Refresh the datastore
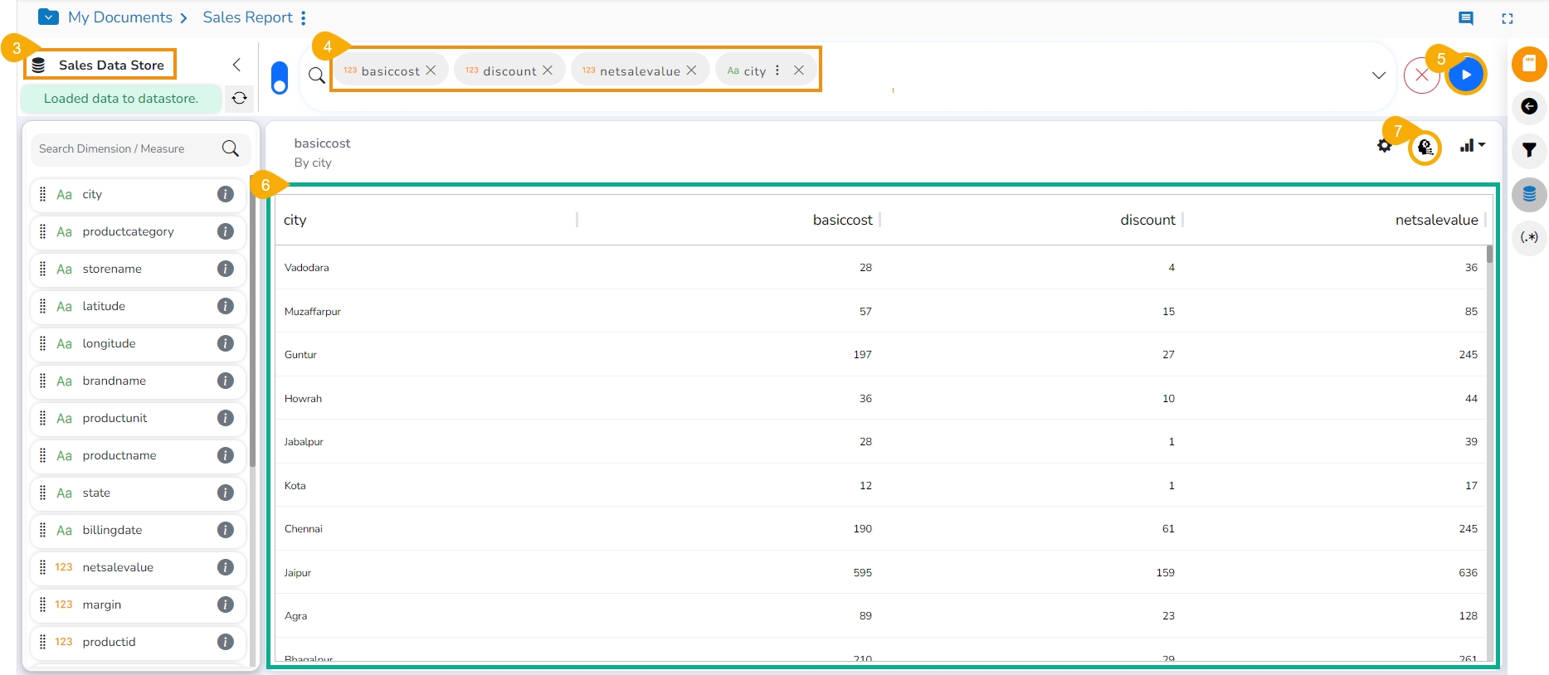The height and width of the screenshot is (675, 1549). [240, 98]
